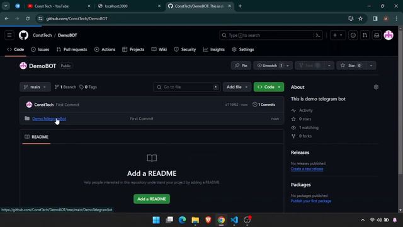Viewport: 403px width, 227px height.
Task: Open the Security tab
Action: (x=184, y=49)
